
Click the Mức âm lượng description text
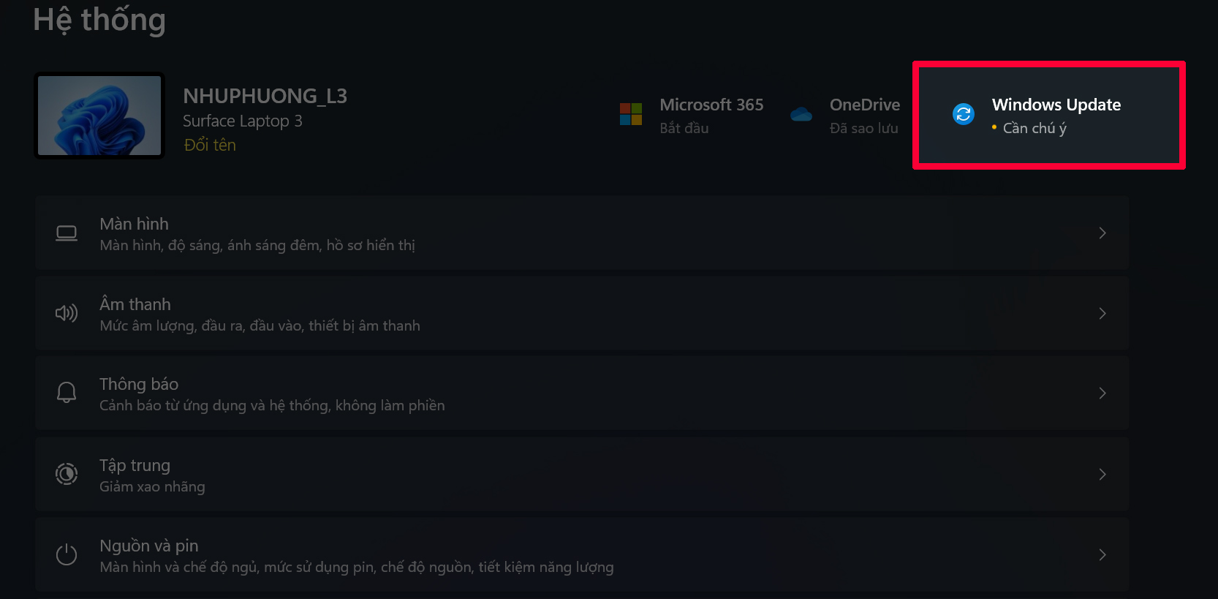click(x=260, y=325)
